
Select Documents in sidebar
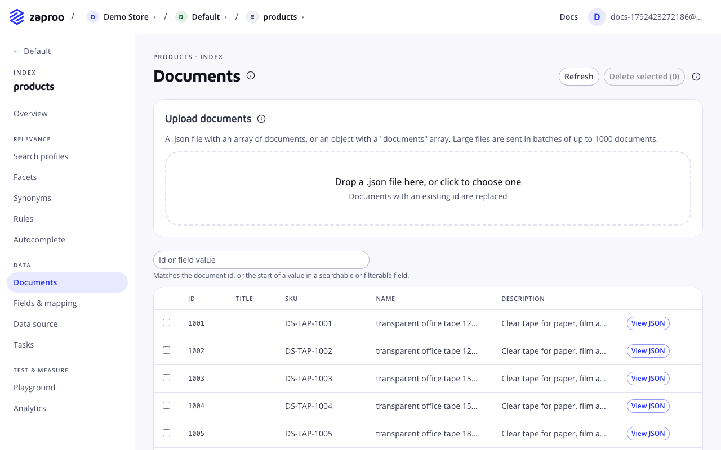[x=67, y=282]
